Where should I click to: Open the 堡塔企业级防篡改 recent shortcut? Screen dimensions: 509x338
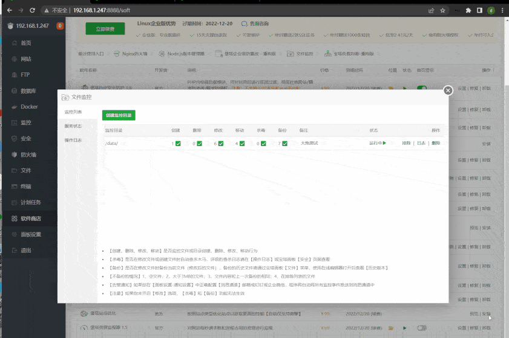click(x=246, y=54)
